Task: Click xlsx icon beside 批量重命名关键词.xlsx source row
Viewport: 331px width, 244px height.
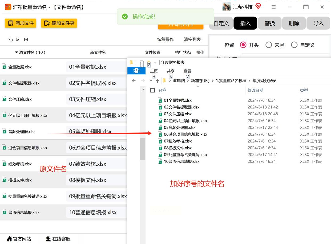Action: [x=4, y=196]
